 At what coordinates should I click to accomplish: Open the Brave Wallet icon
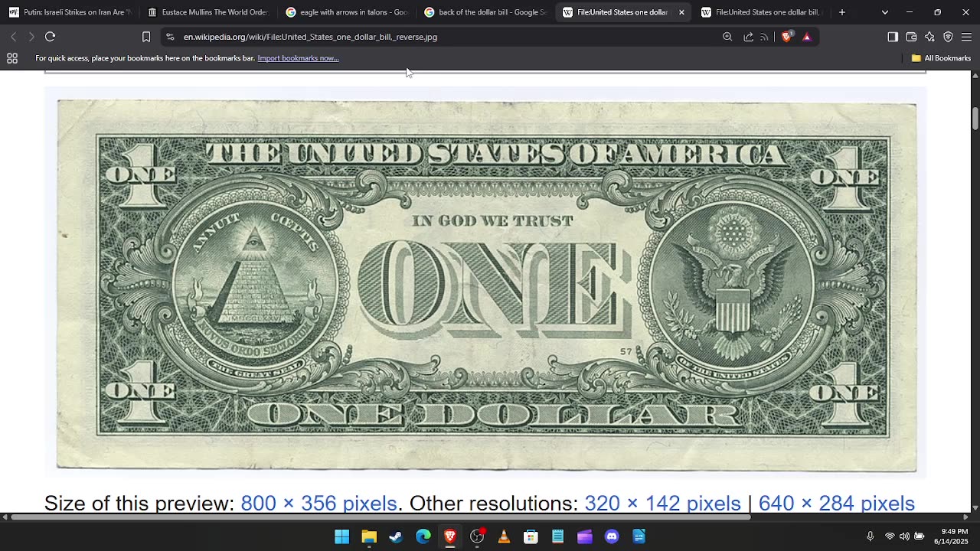[911, 37]
